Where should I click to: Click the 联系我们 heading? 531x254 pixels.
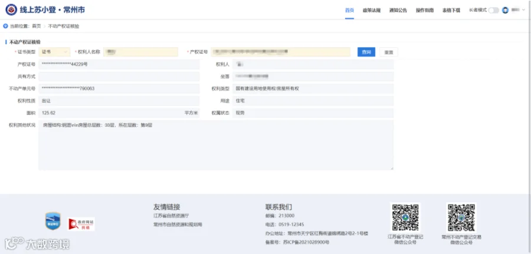point(278,207)
